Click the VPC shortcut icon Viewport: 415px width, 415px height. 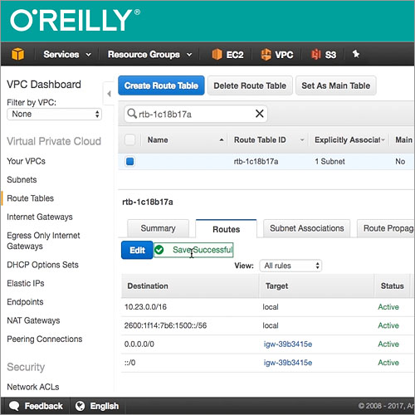click(x=266, y=54)
